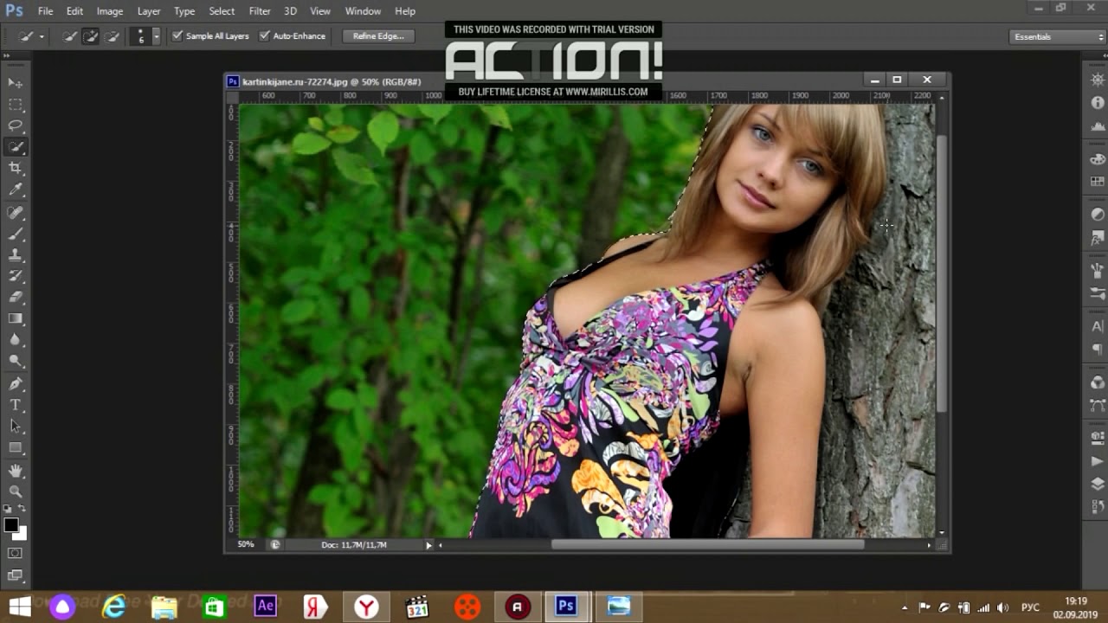Open the brush size picker dropdown
Screen dimensions: 1108x623
[x=156, y=36]
